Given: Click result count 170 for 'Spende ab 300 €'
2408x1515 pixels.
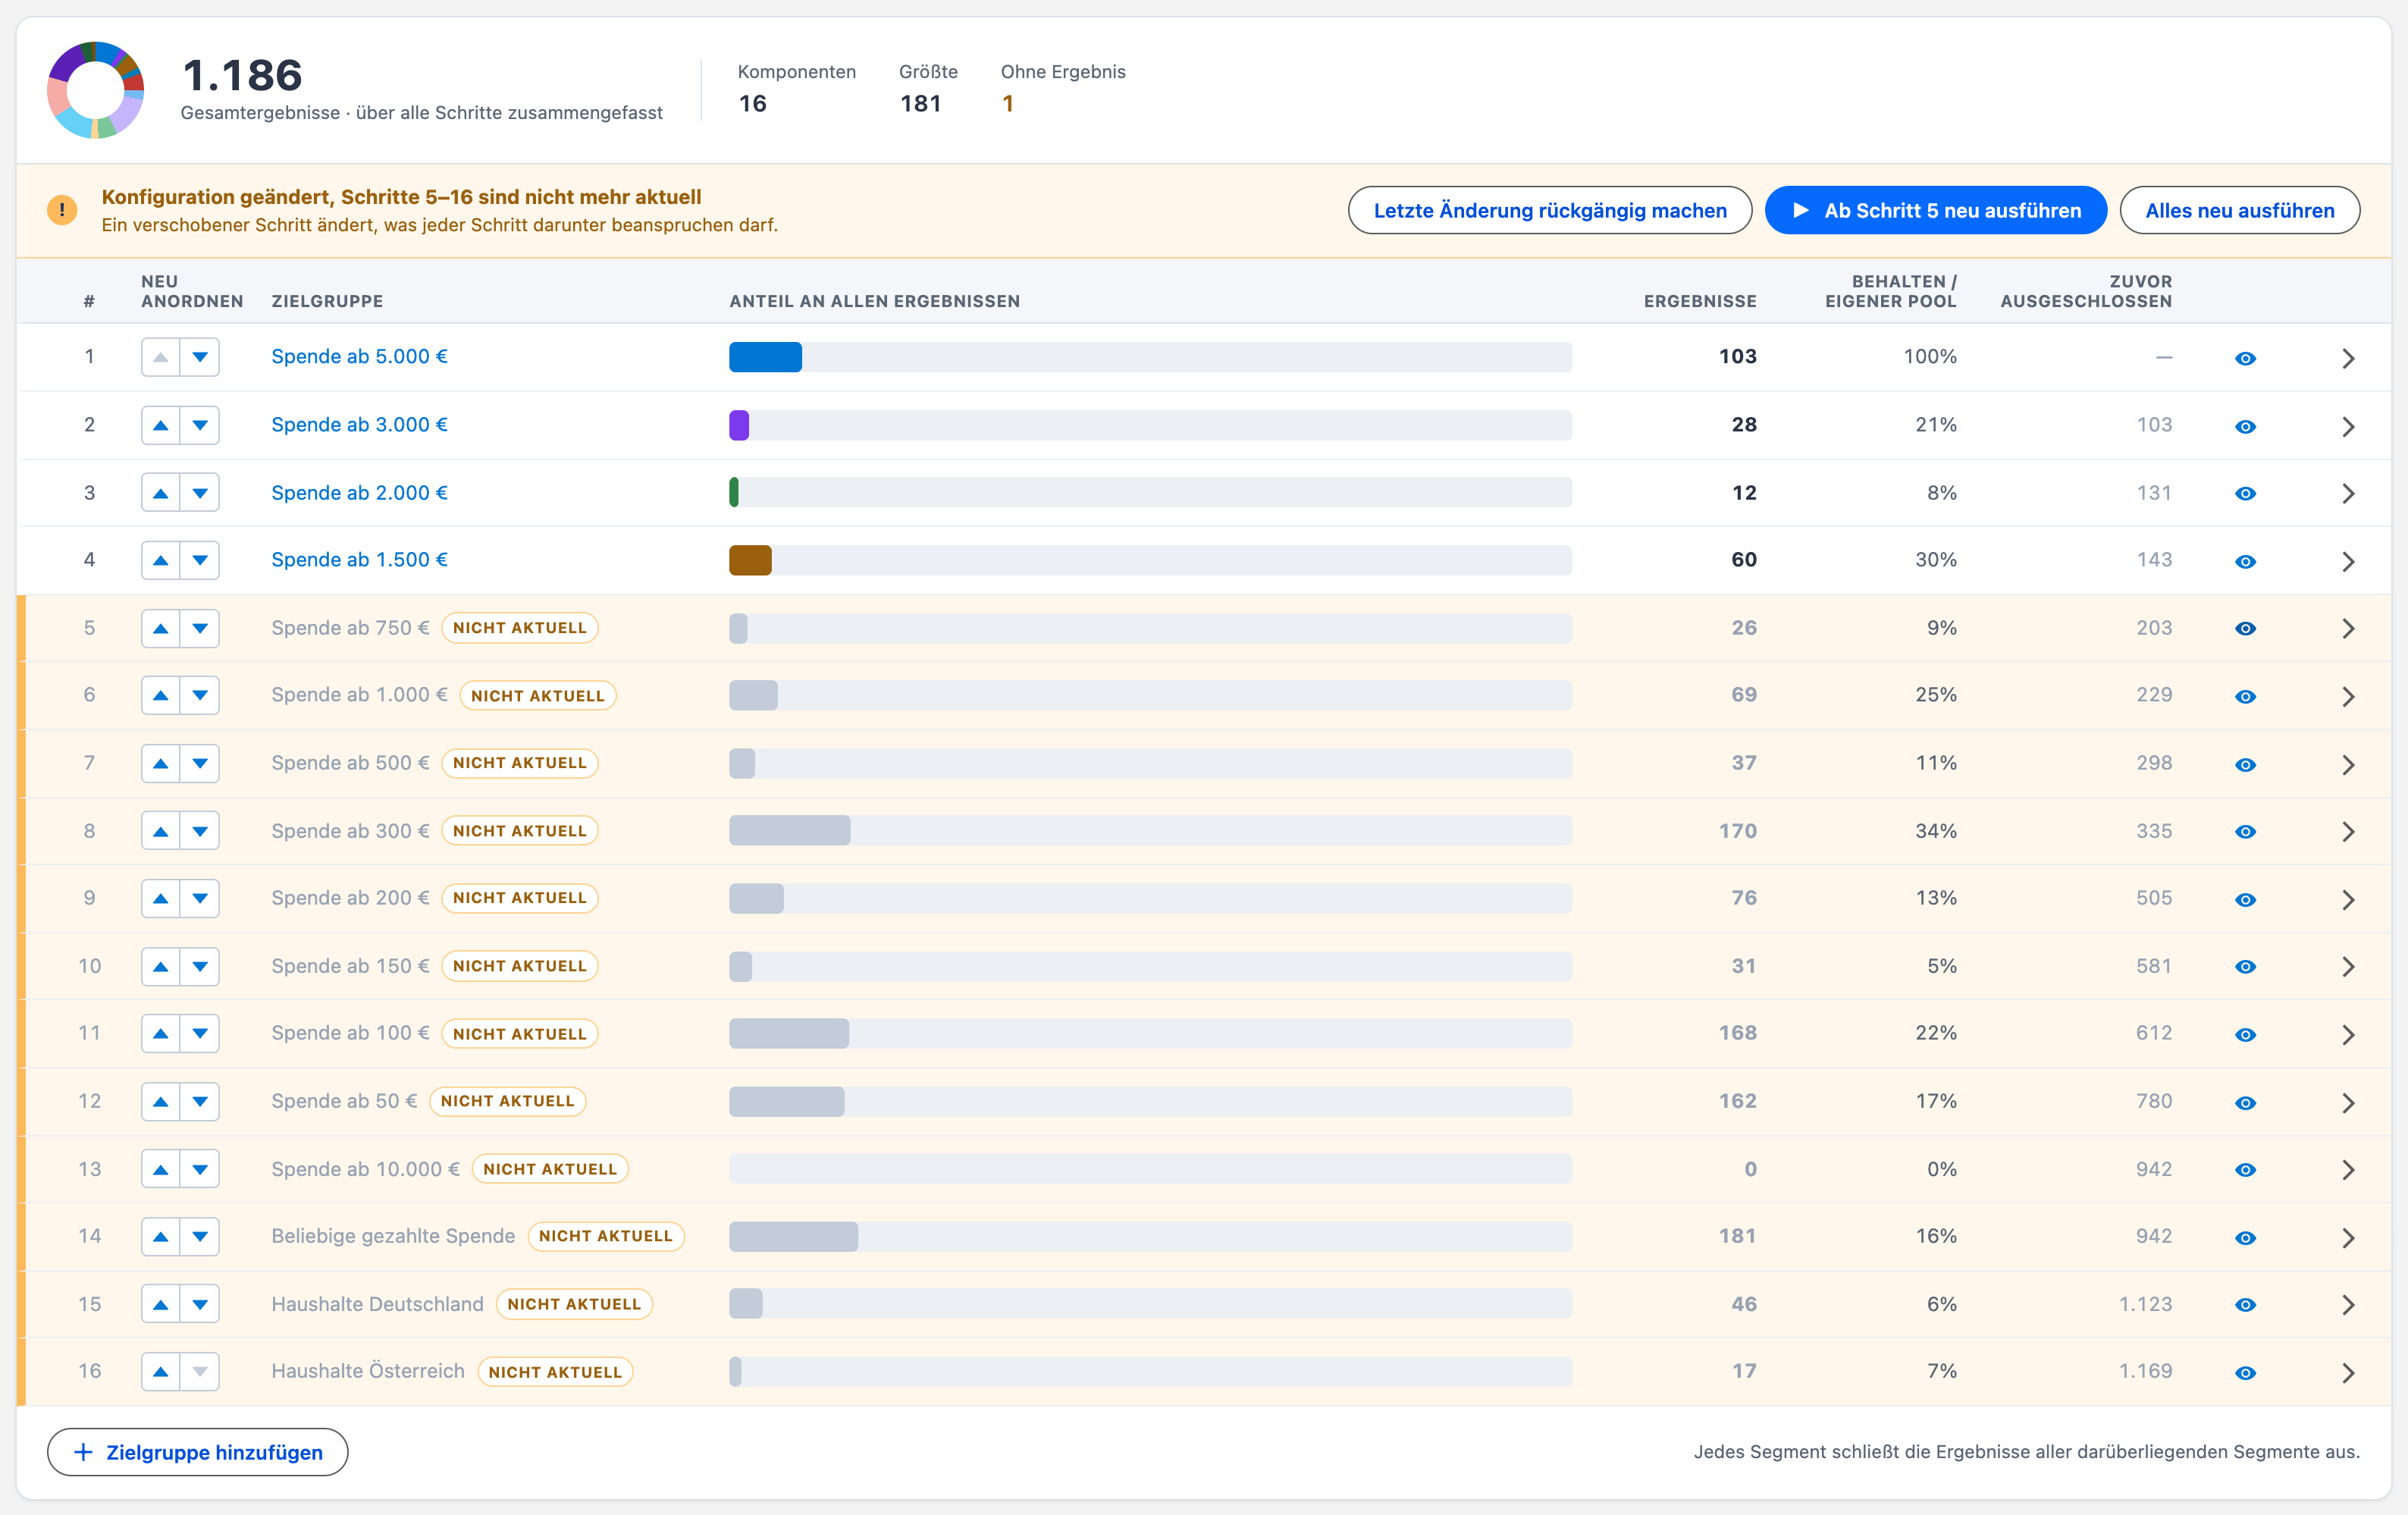Looking at the screenshot, I should click(1737, 831).
